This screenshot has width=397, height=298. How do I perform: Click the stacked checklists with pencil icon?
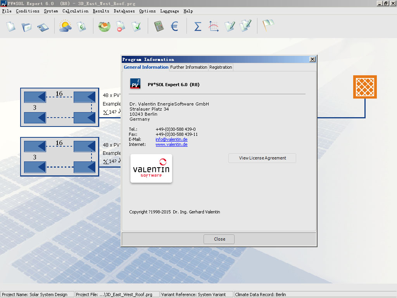(x=245, y=26)
